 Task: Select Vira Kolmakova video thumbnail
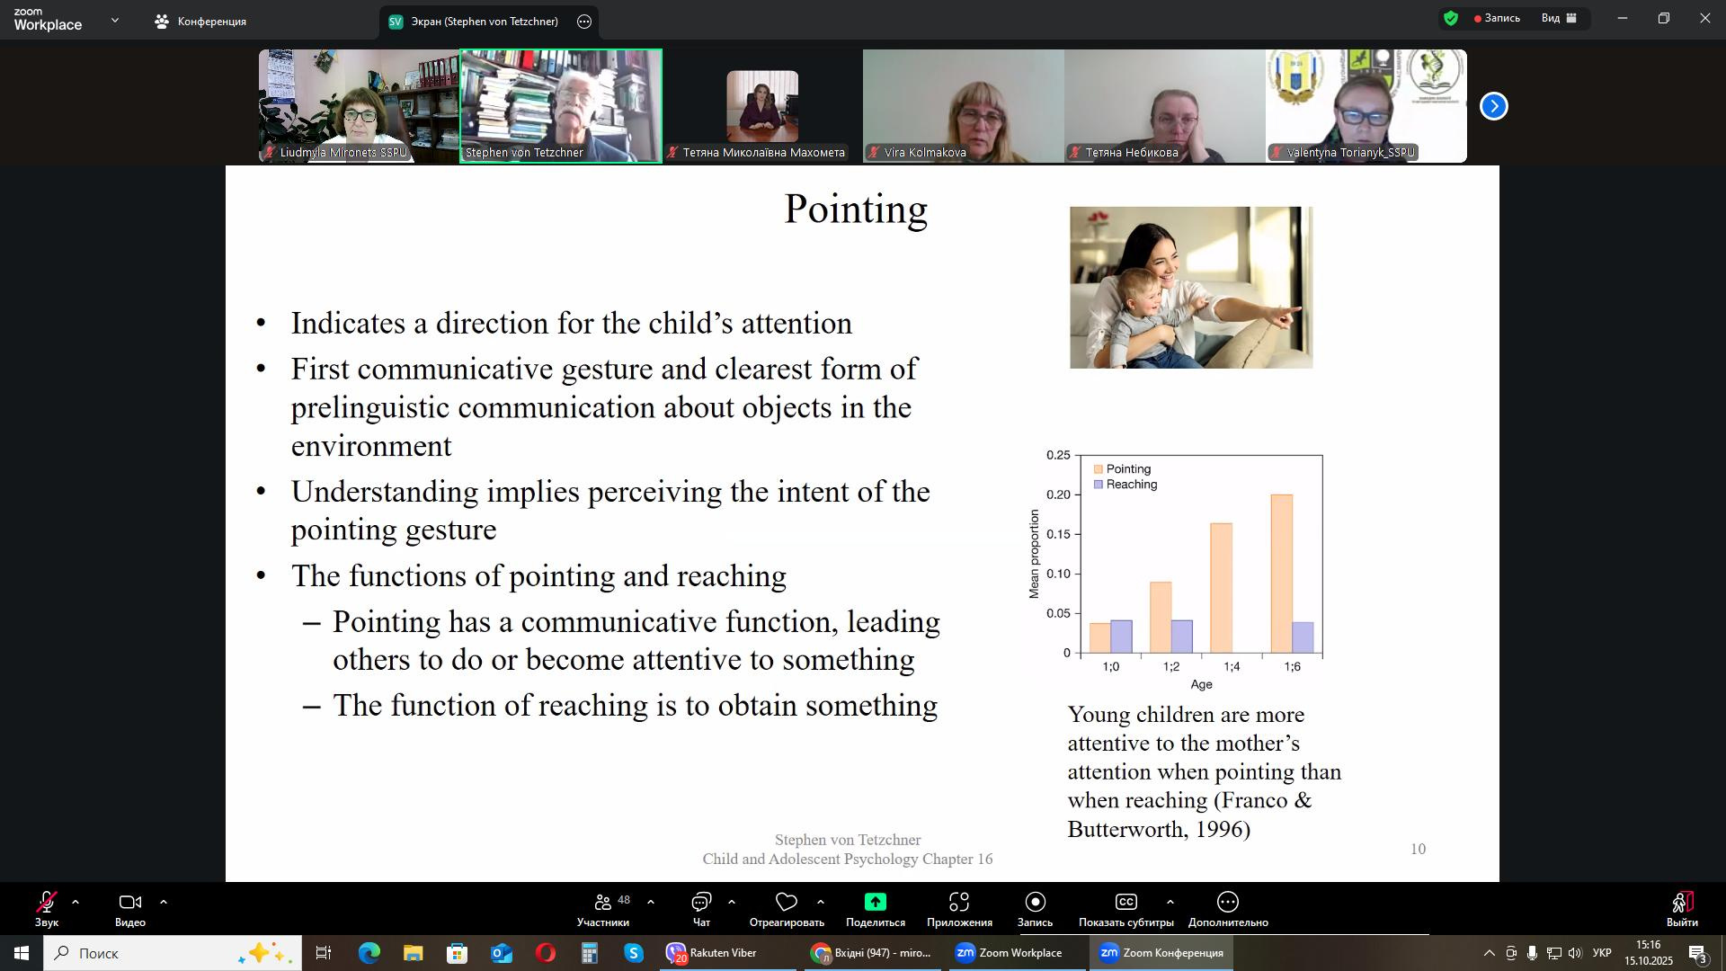point(963,106)
